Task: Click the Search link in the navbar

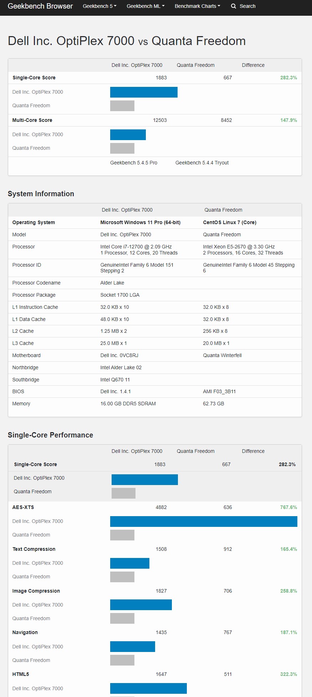Action: click(247, 6)
